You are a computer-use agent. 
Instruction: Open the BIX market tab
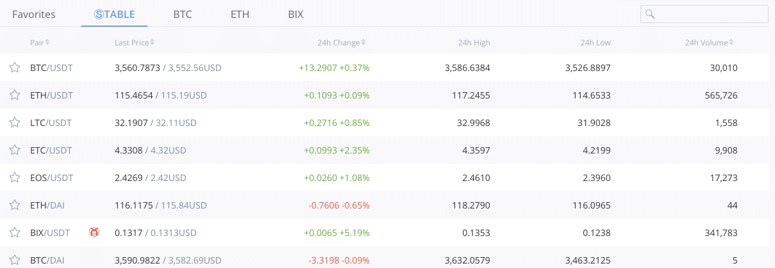click(x=296, y=14)
